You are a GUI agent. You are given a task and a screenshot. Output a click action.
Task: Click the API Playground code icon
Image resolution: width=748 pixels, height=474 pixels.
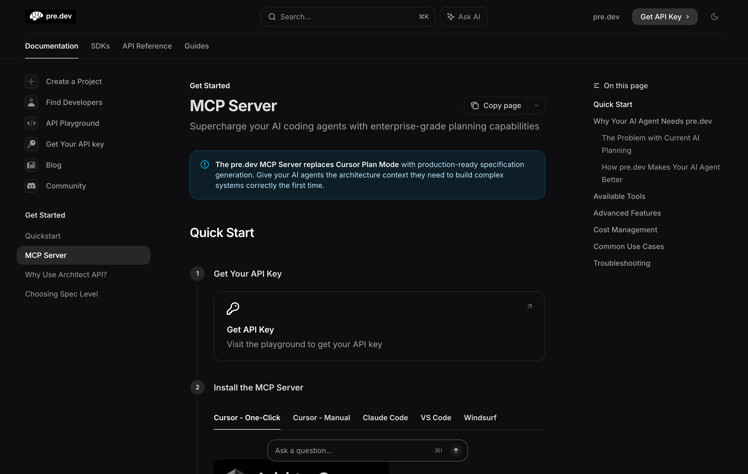31,123
